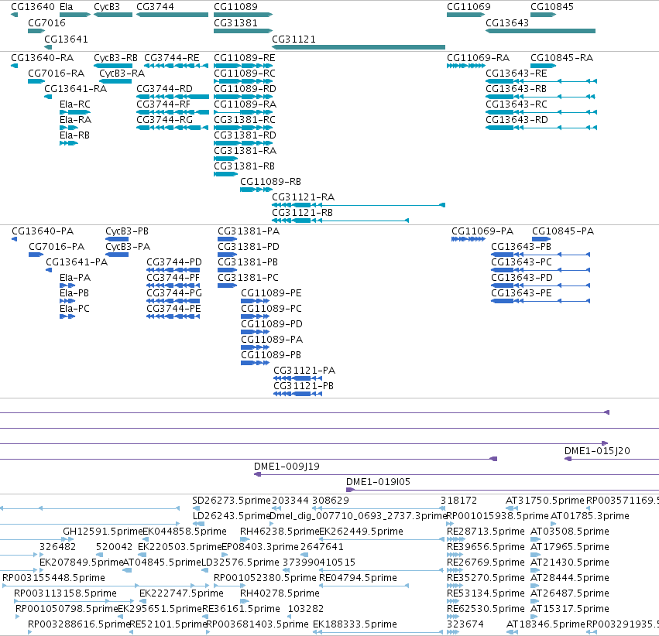
Task: Click transcript CycB3-RA
Action: click(x=115, y=81)
